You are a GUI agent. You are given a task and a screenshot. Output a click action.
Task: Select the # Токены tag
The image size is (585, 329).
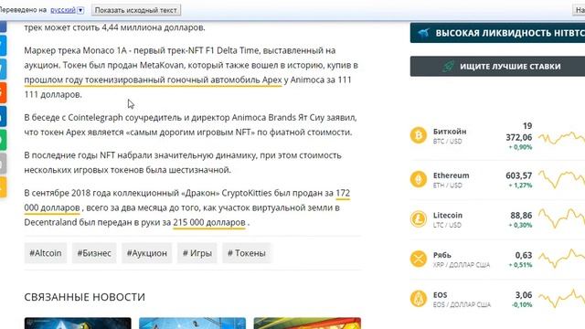[247, 253]
